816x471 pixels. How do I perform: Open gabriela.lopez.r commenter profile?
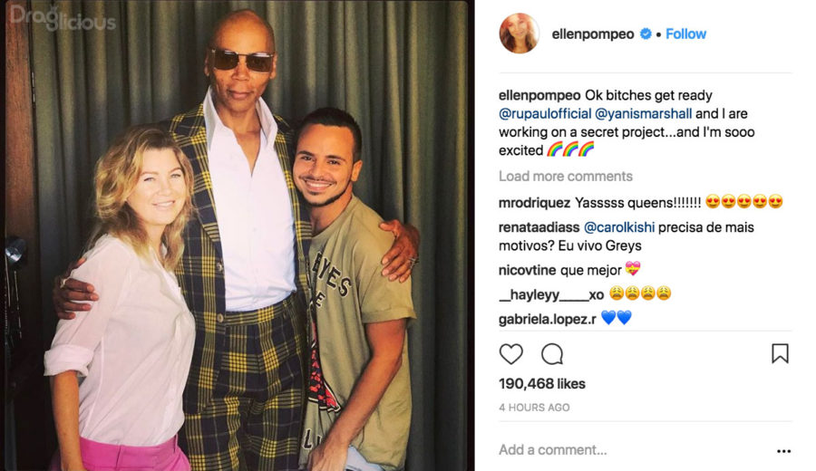(x=548, y=319)
